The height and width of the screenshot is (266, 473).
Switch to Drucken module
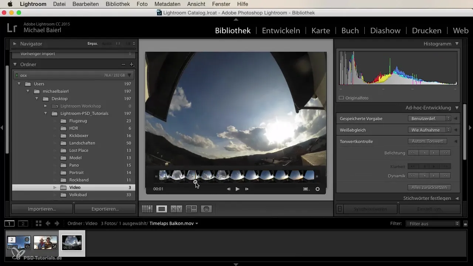coord(426,31)
